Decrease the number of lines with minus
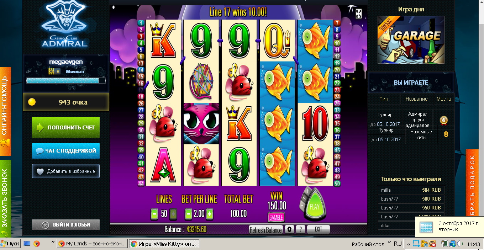This screenshot has width=484, height=250. pos(154,214)
